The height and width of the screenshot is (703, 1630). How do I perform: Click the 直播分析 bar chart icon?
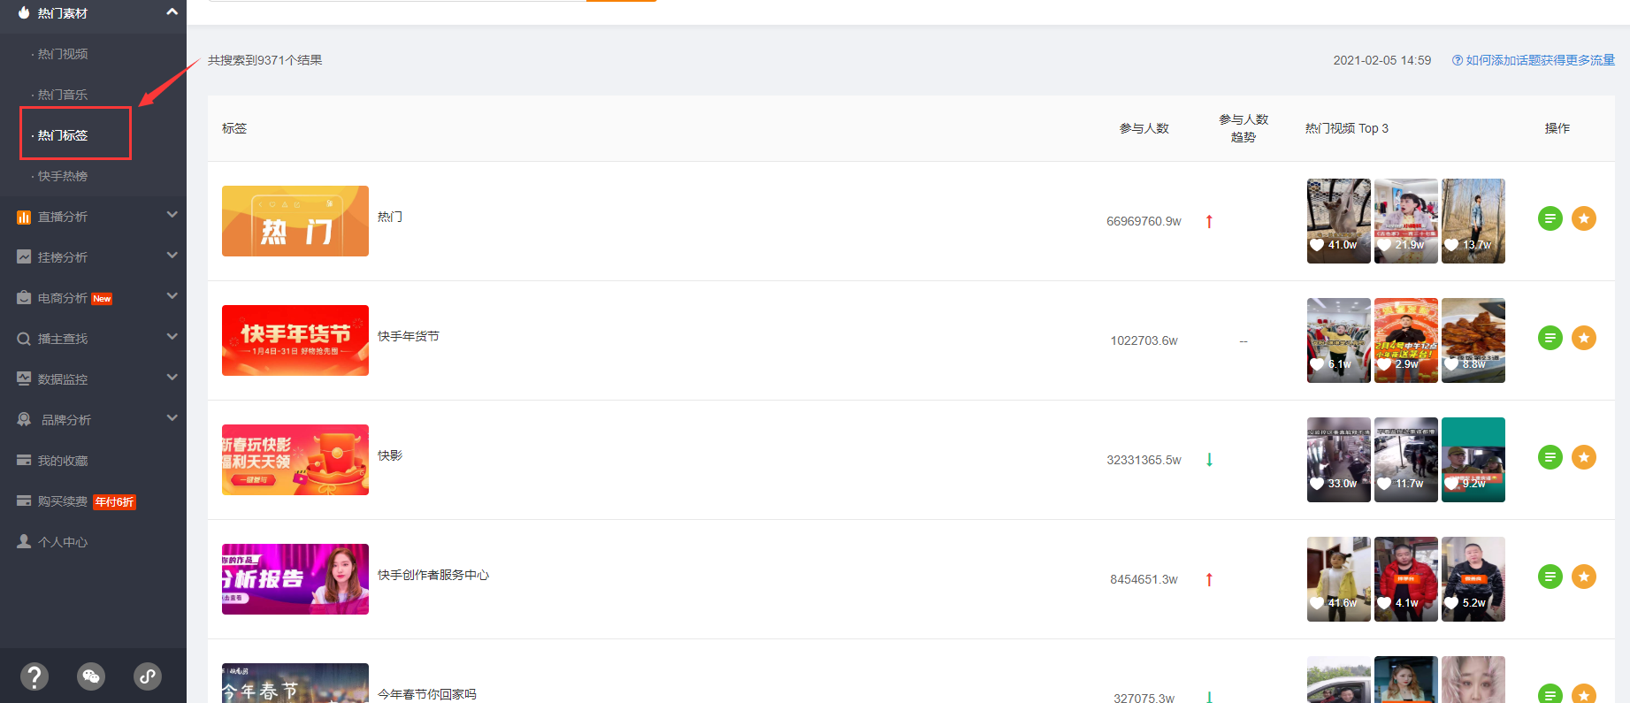[24, 217]
